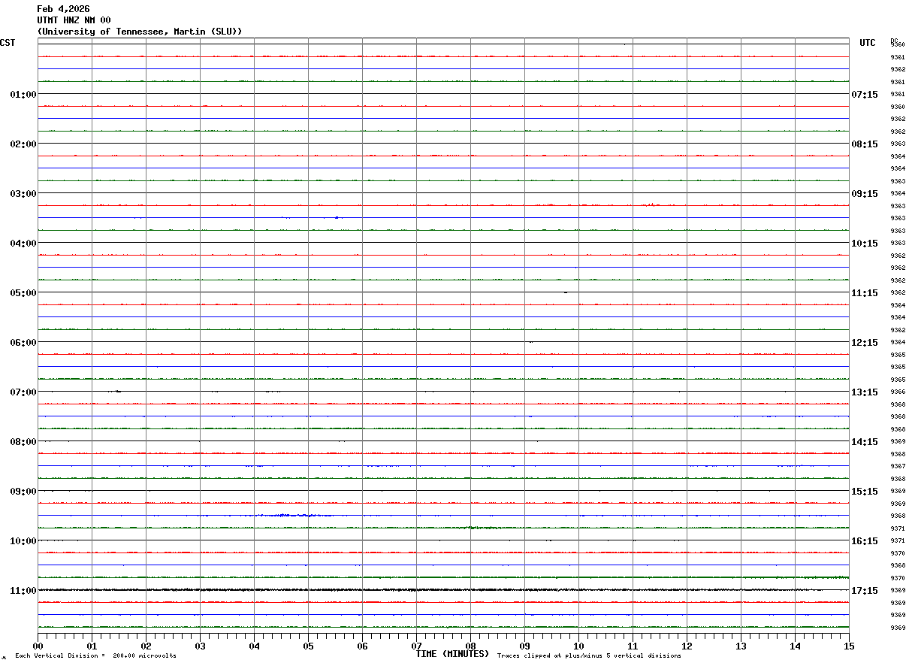This screenshot has width=909, height=666.
Task: Click the Feb 4,2026 date header
Action: pyautogui.click(x=63, y=9)
